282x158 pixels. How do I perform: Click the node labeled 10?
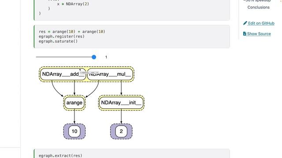[74, 131]
